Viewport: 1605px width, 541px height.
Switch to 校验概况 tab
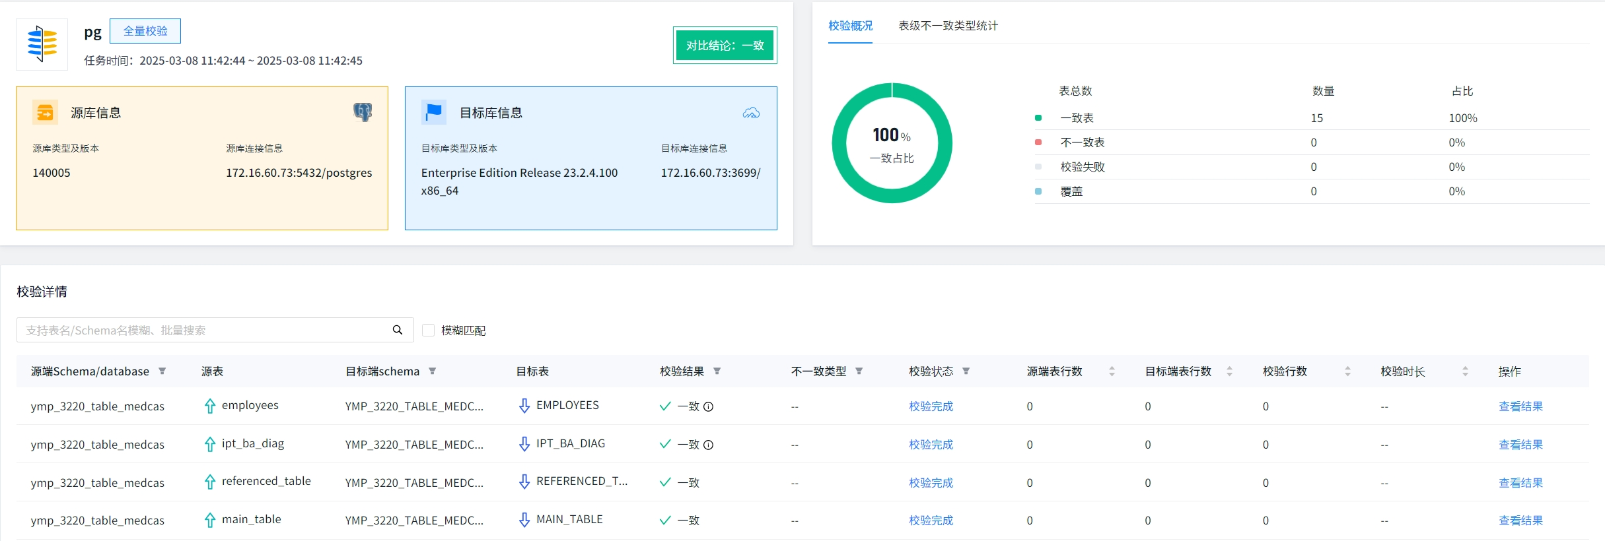click(850, 26)
